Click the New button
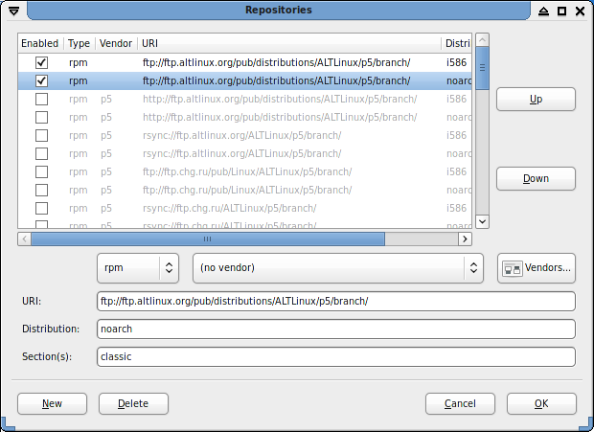The height and width of the screenshot is (432, 594). (53, 403)
